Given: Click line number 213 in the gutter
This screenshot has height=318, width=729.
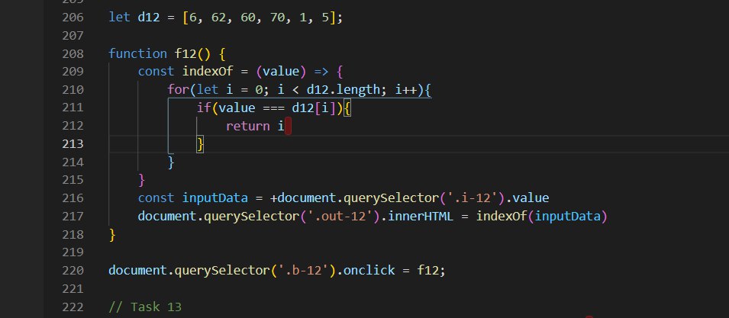Looking at the screenshot, I should tap(73, 144).
